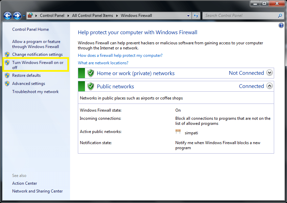This screenshot has height=203, width=287.
Task: Click the Public networks heading
Action: (115, 86)
